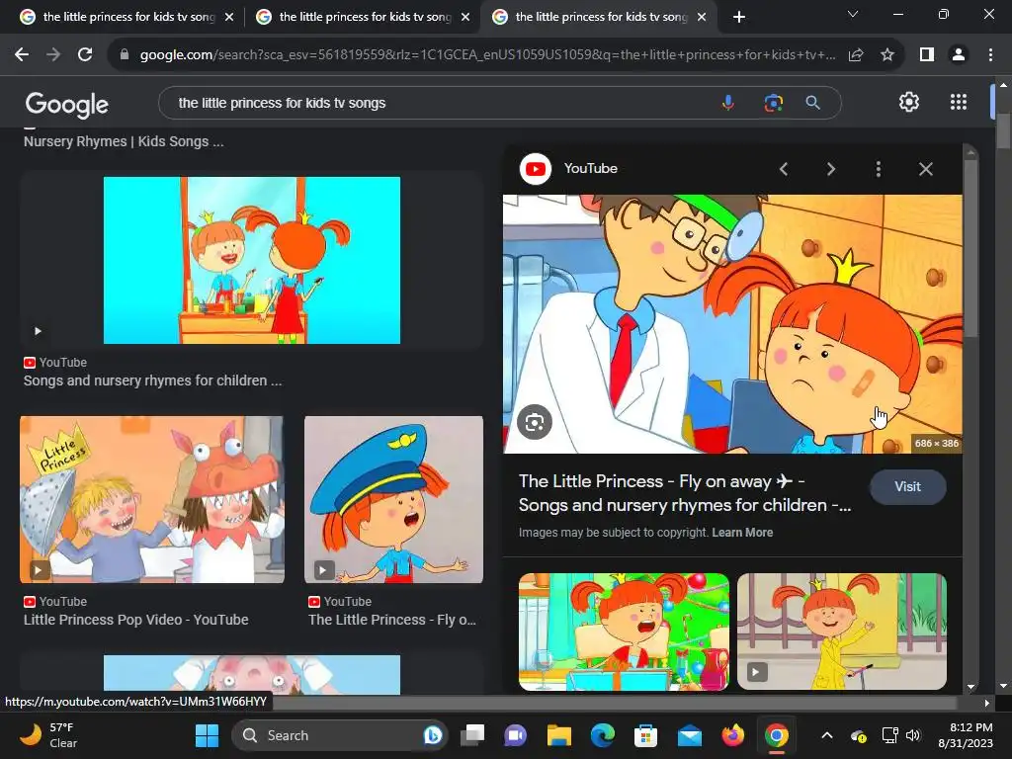Click the address bar URL
This screenshot has height=759, width=1012.
click(x=487, y=55)
